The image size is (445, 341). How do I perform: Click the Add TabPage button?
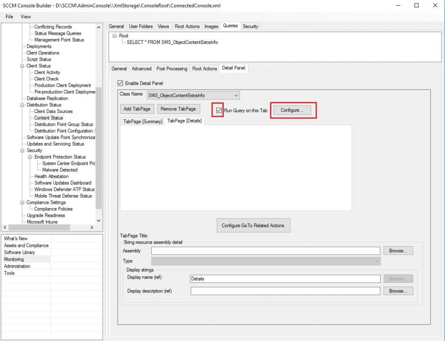click(x=137, y=109)
